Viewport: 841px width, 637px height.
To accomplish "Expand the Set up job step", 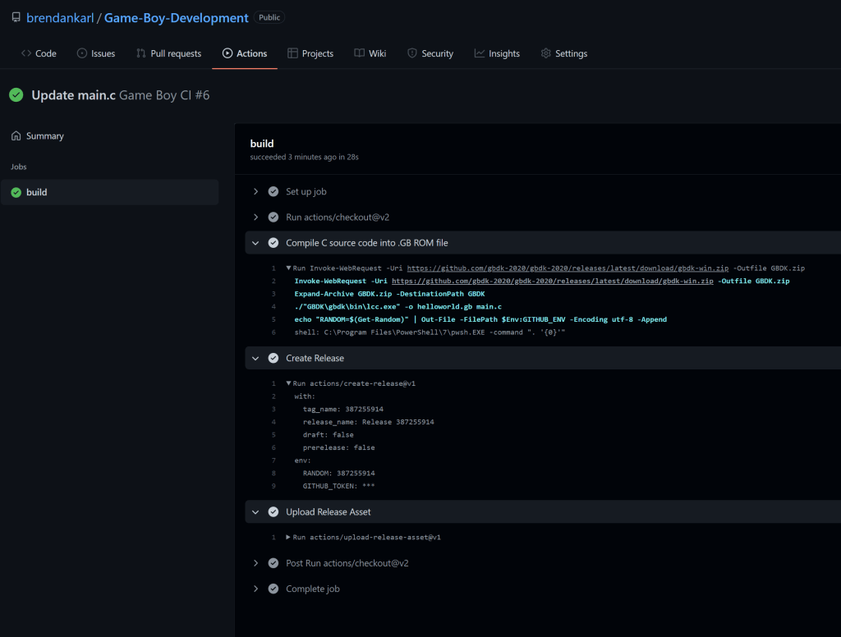I will [256, 191].
